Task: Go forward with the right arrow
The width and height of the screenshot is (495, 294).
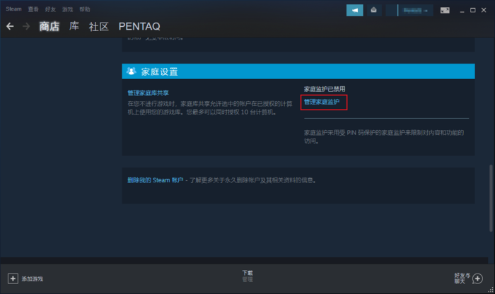Action: pos(26,26)
